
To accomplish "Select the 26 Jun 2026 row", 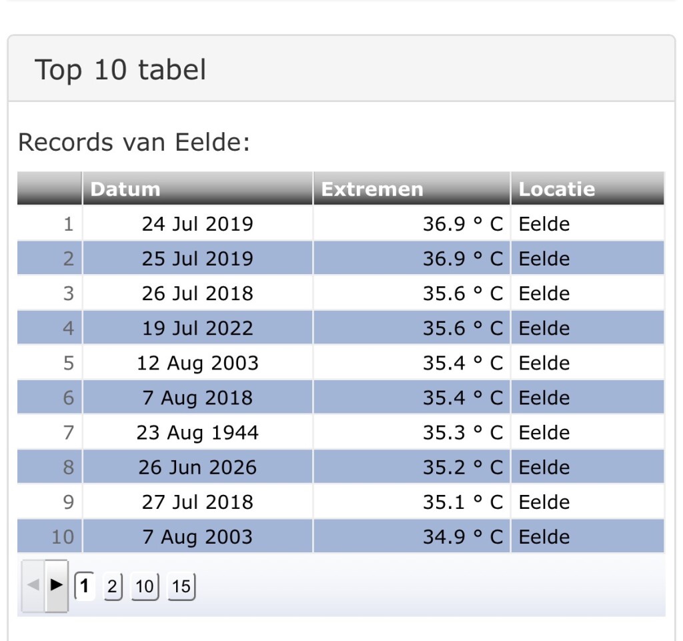I will tap(341, 468).
